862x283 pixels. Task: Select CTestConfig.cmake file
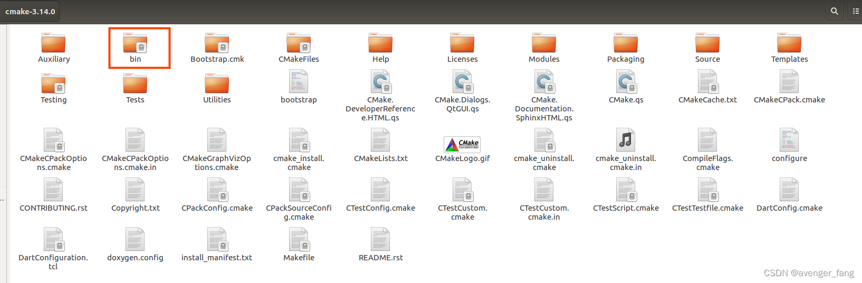pos(380,195)
